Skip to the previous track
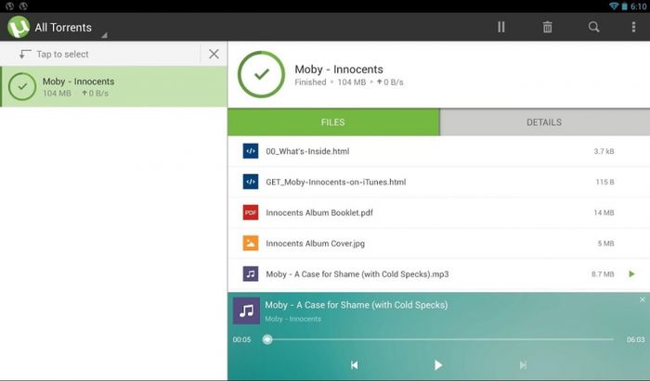This screenshot has width=650, height=381. point(354,365)
